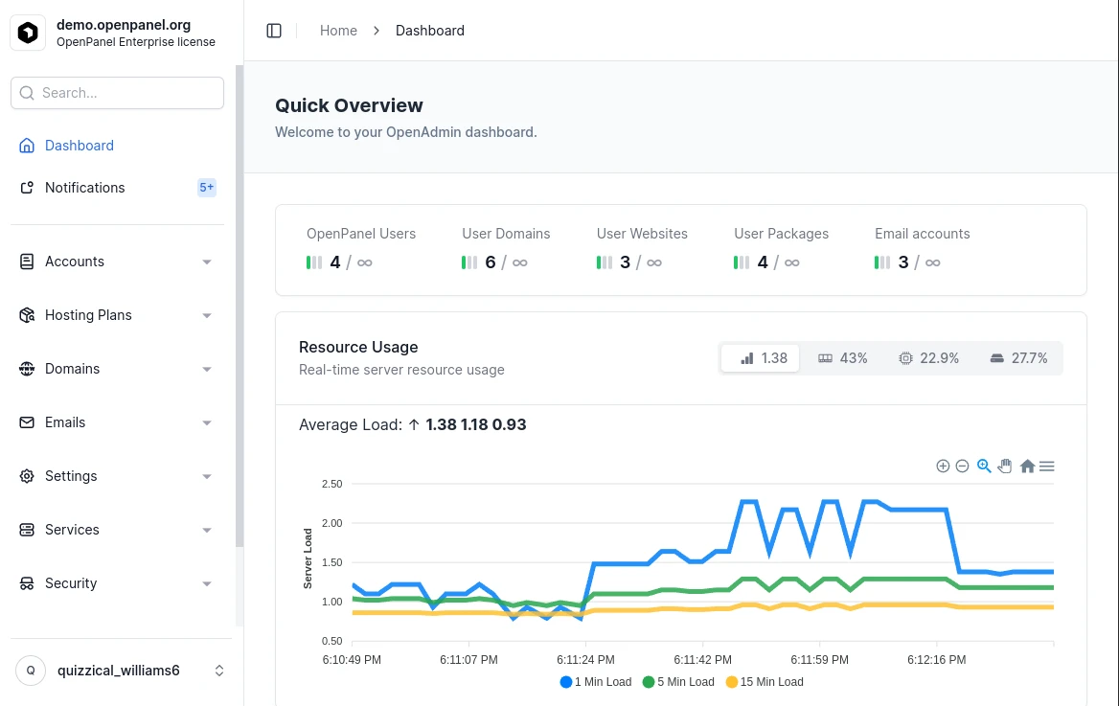This screenshot has height=706, width=1119.
Task: Click the Domains globe icon
Action: coord(27,369)
